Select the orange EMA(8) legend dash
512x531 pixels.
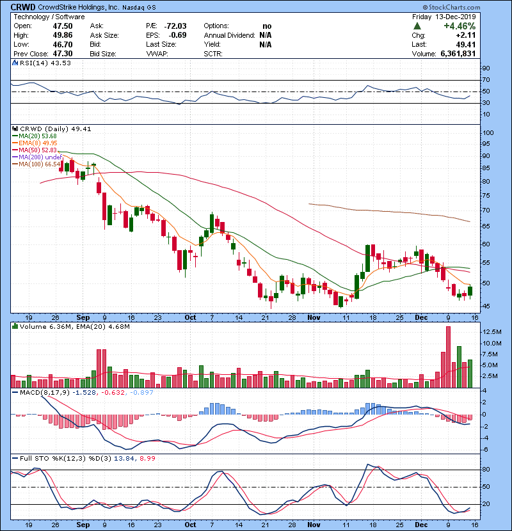point(15,143)
